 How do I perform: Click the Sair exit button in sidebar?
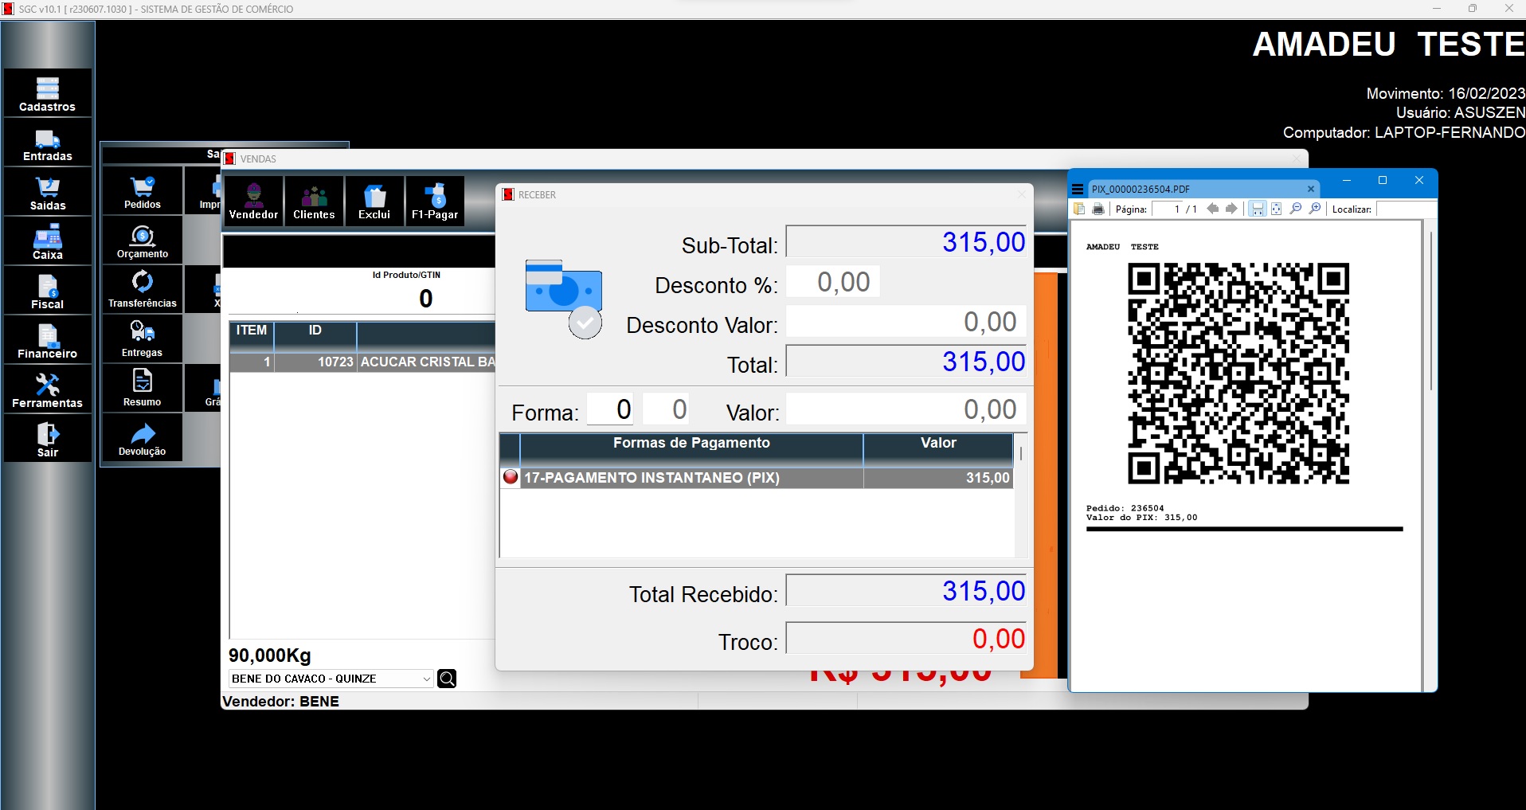(48, 439)
